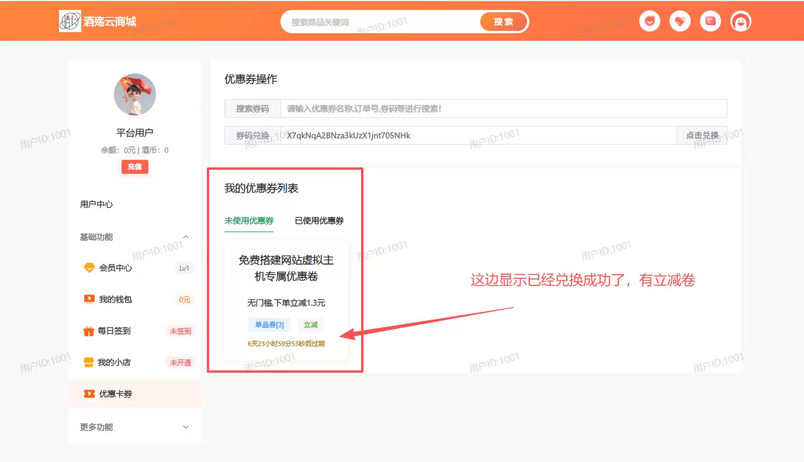Viewport: 804px width, 462px height.
Task: Open the user avatar icon top right
Action: click(x=740, y=20)
